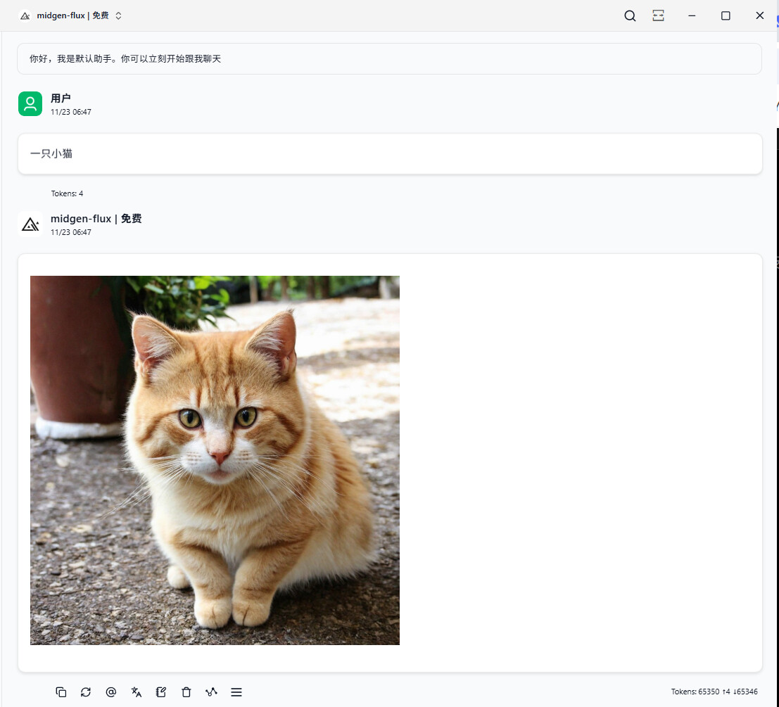Select the user message "一只小猫"
Screen dimensions: 779x707
[x=51, y=153]
